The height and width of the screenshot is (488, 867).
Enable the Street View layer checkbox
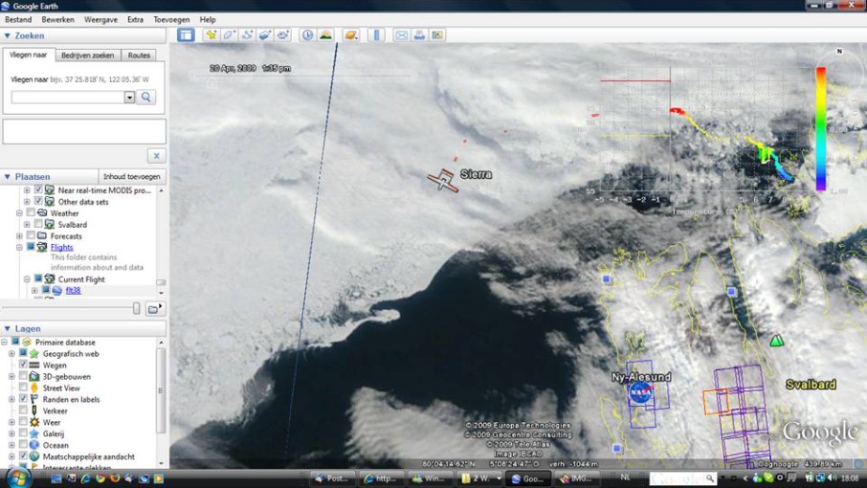click(x=23, y=388)
